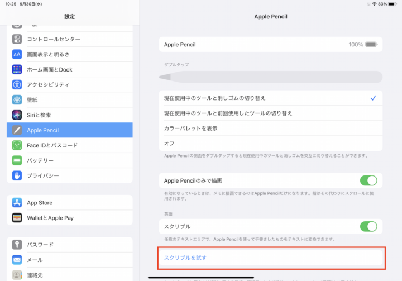The image size is (402, 281).
Task: Tap the 83% battery percentage text
Action: 382,4
